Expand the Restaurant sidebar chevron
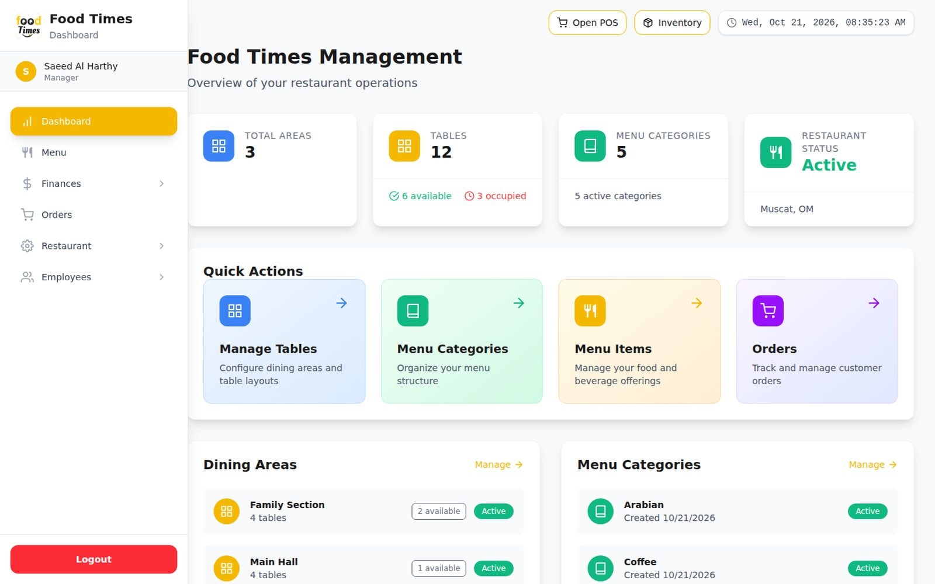 point(162,246)
